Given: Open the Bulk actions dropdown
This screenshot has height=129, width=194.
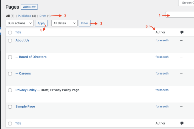Looking at the screenshot, I should (20, 23).
